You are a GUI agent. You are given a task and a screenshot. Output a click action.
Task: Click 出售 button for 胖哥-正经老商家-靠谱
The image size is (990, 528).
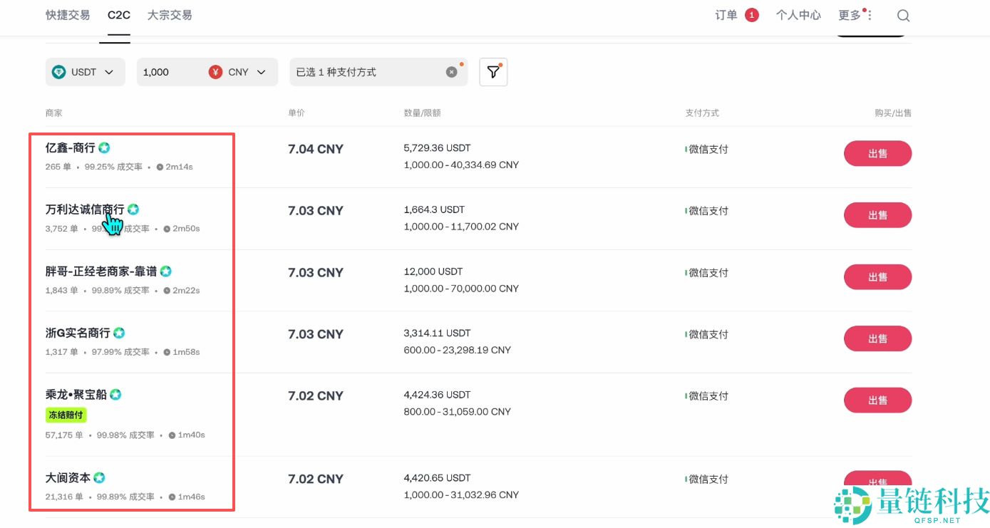point(877,277)
